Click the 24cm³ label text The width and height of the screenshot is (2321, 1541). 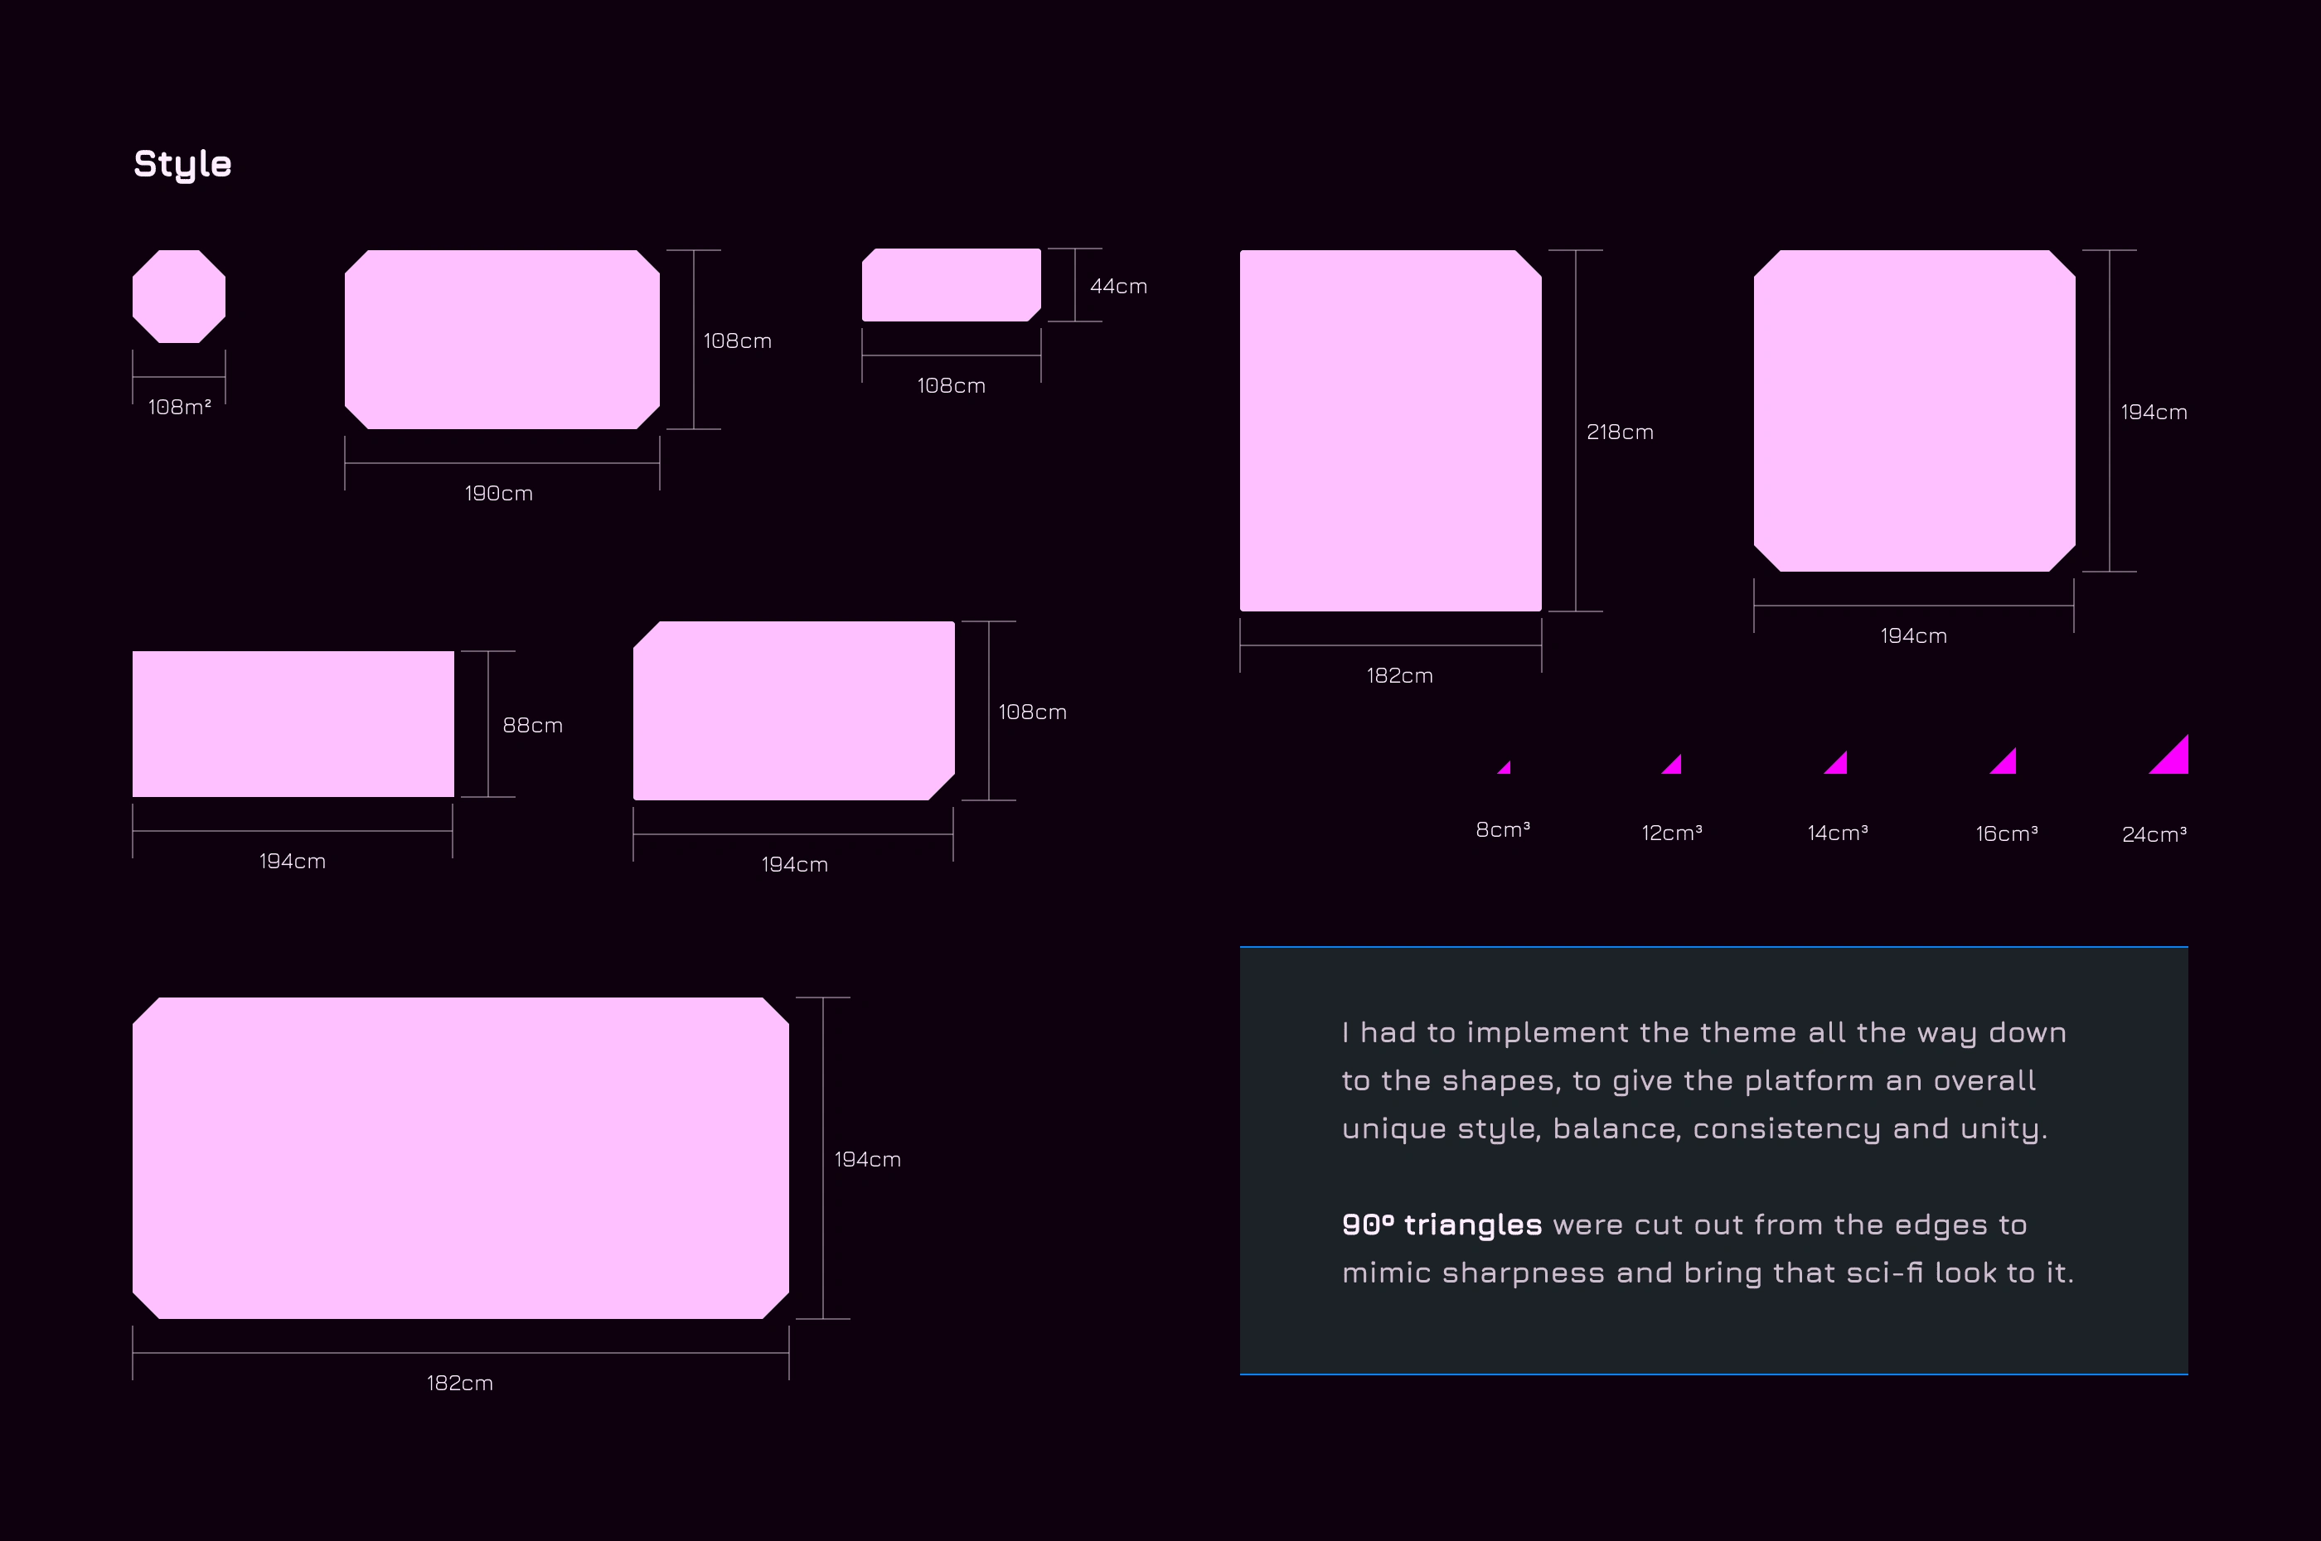coord(2154,834)
